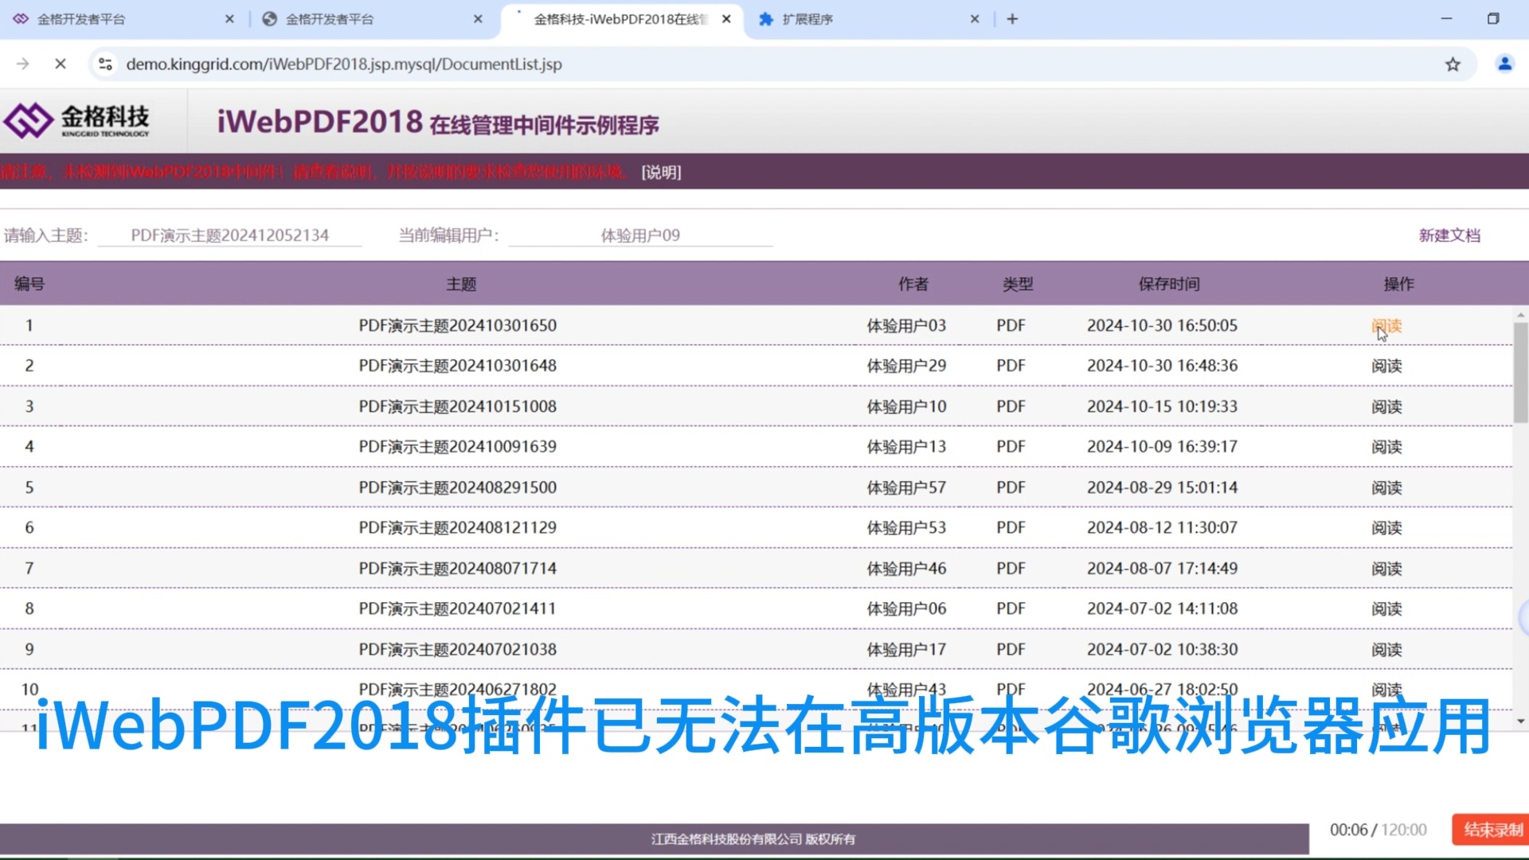Click the bookmark star in the address bar
1529x860 pixels.
(x=1453, y=64)
